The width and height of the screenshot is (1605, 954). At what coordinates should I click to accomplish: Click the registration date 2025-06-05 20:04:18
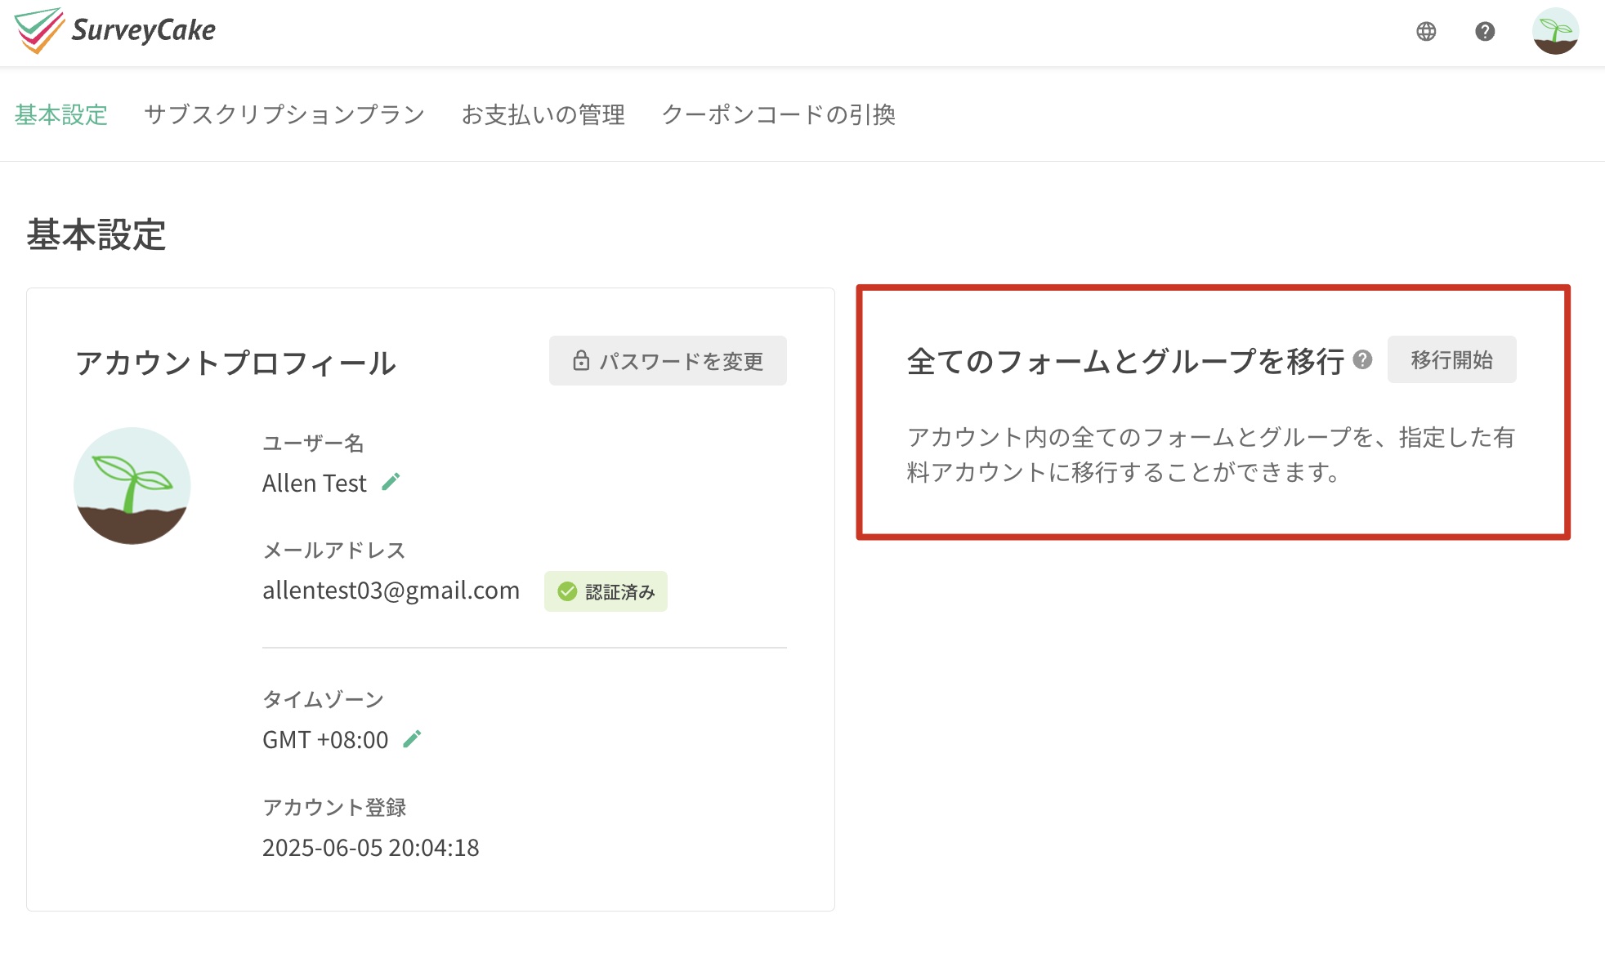click(x=370, y=847)
